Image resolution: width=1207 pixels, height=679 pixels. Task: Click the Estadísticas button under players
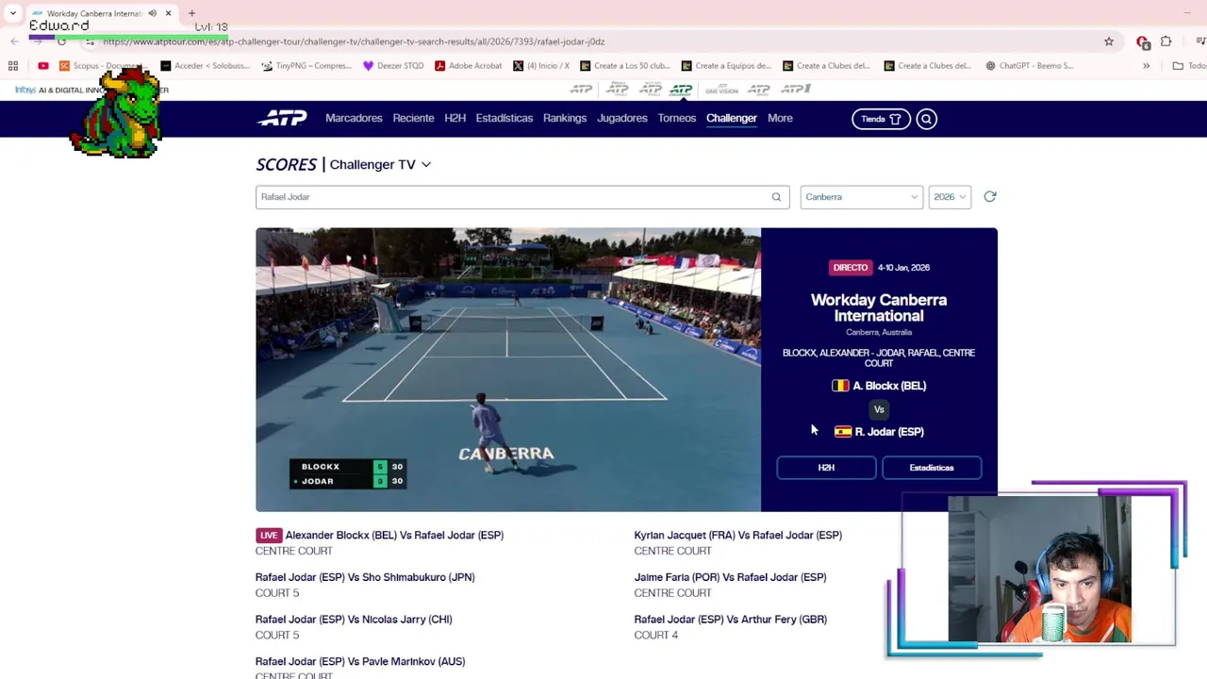pos(932,468)
